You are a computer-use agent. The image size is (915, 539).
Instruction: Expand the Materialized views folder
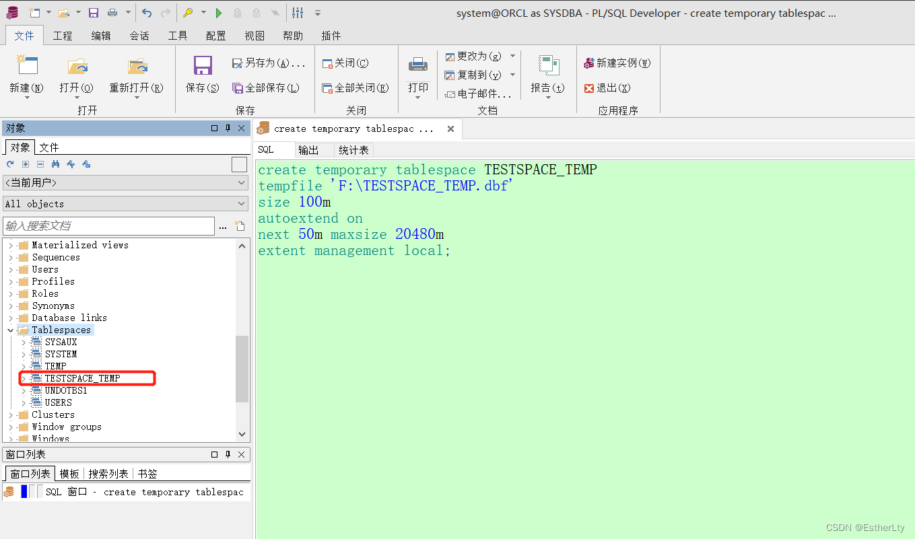[11, 246]
